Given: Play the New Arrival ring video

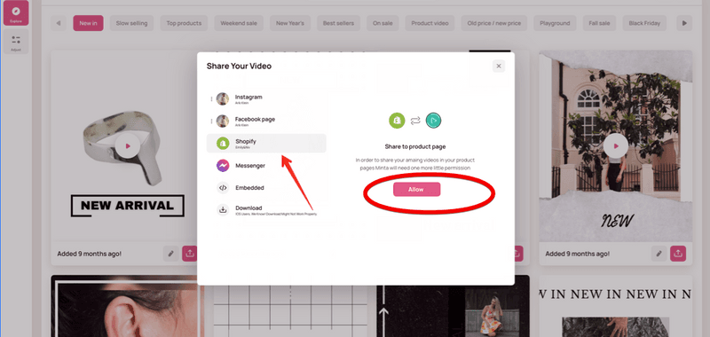Looking at the screenshot, I should click(128, 146).
